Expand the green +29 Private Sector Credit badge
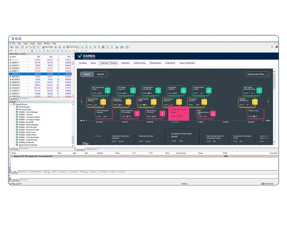This screenshot has height=230, width=287. pos(209,90)
